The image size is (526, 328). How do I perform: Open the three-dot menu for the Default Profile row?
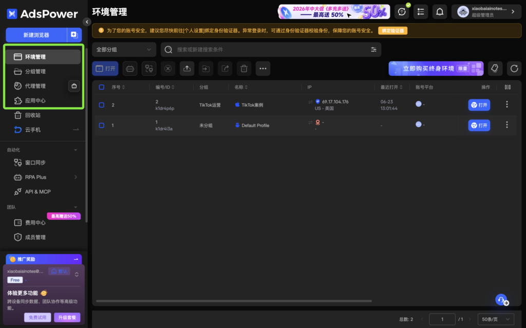tap(507, 125)
